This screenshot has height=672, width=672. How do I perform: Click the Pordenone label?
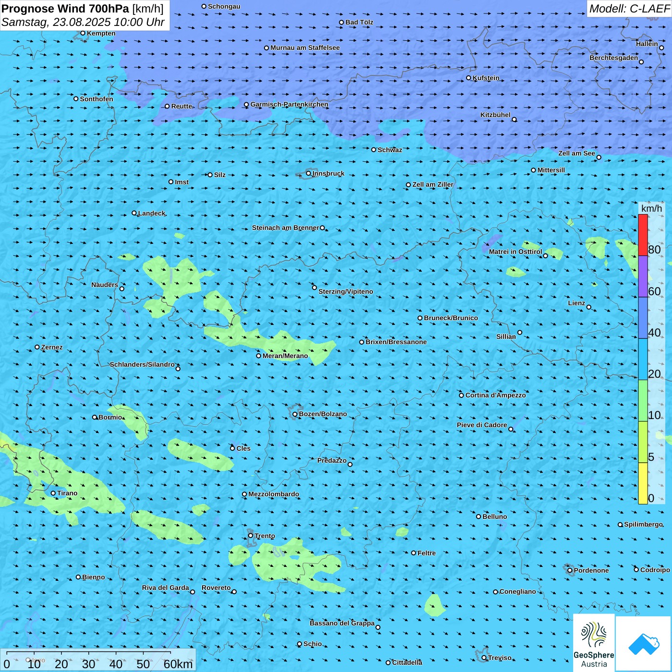coord(591,570)
